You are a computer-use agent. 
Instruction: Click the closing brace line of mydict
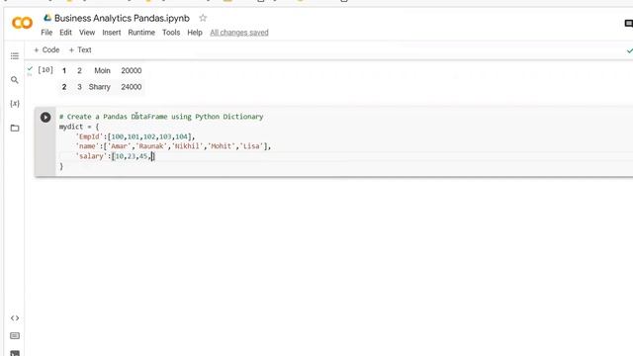click(61, 166)
